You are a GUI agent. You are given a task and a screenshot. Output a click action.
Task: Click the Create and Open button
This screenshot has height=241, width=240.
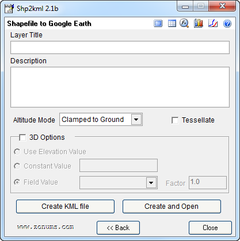(x=172, y=206)
